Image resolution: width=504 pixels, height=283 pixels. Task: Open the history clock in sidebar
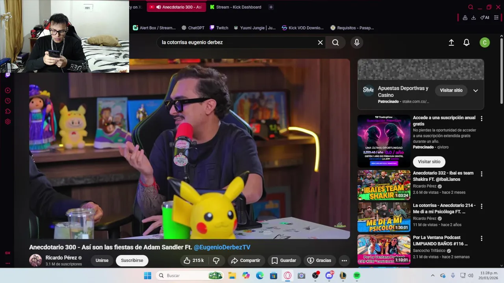7,101
